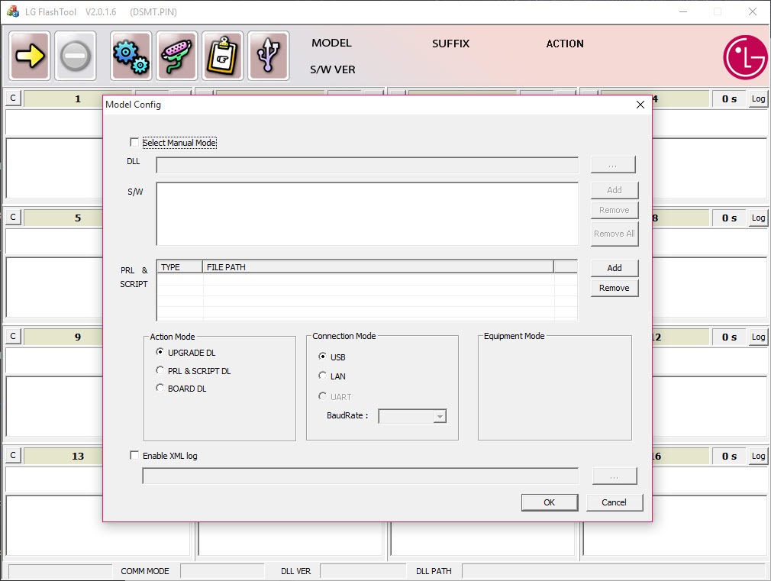
Task: Click TYPE column header
Action: pos(179,267)
